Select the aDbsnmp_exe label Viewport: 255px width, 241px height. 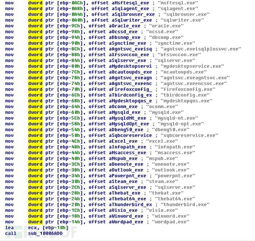(125, 38)
